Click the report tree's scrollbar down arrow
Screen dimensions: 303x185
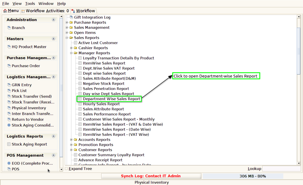pyautogui.click(x=299, y=163)
